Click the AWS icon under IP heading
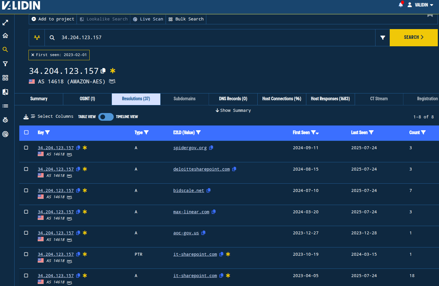The image size is (439, 286). [x=112, y=81]
